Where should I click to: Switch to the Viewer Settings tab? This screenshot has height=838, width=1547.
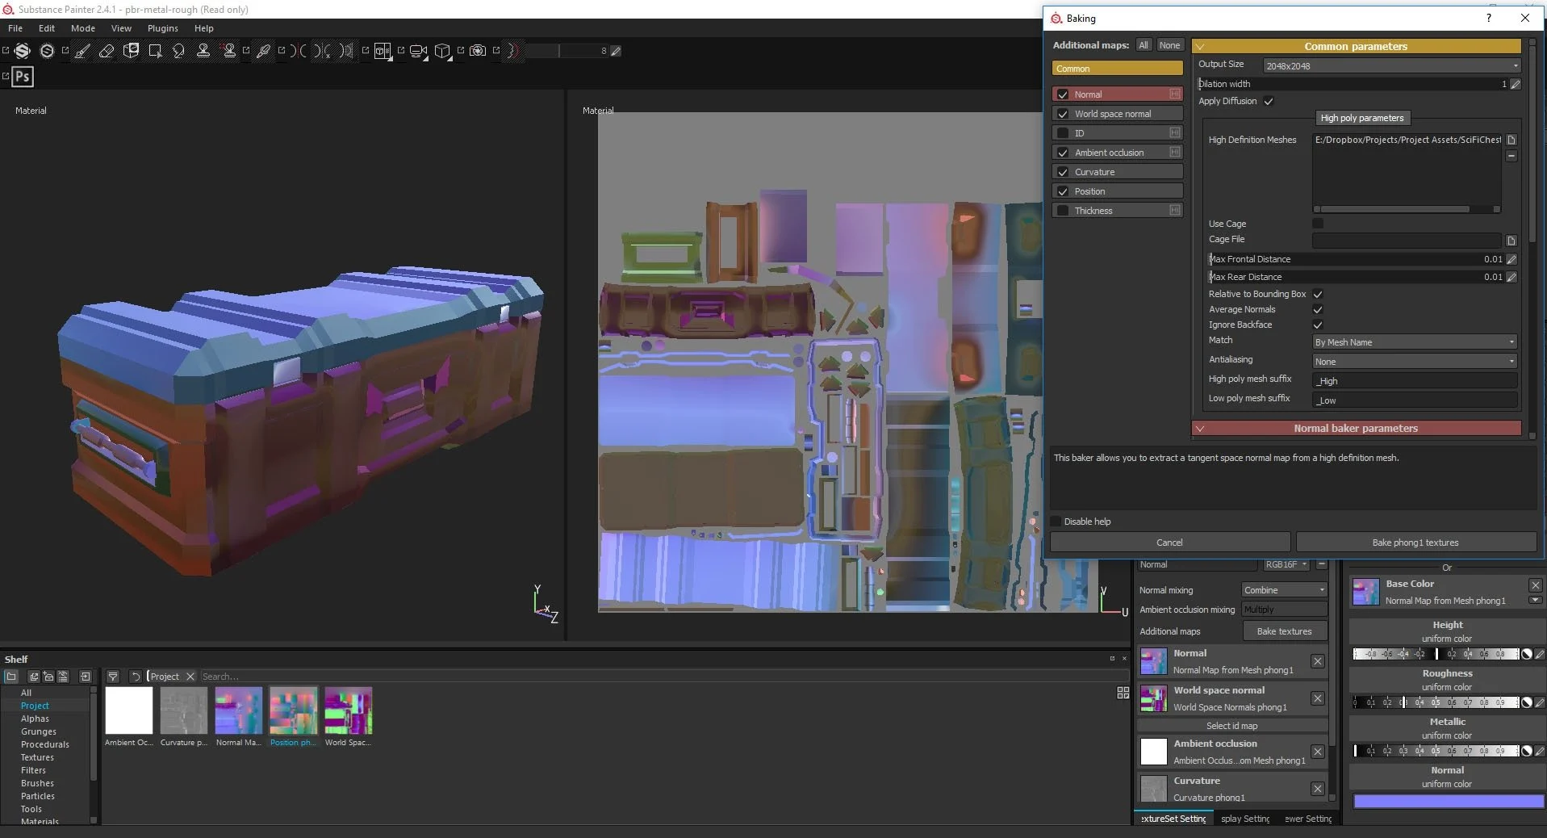(1308, 819)
